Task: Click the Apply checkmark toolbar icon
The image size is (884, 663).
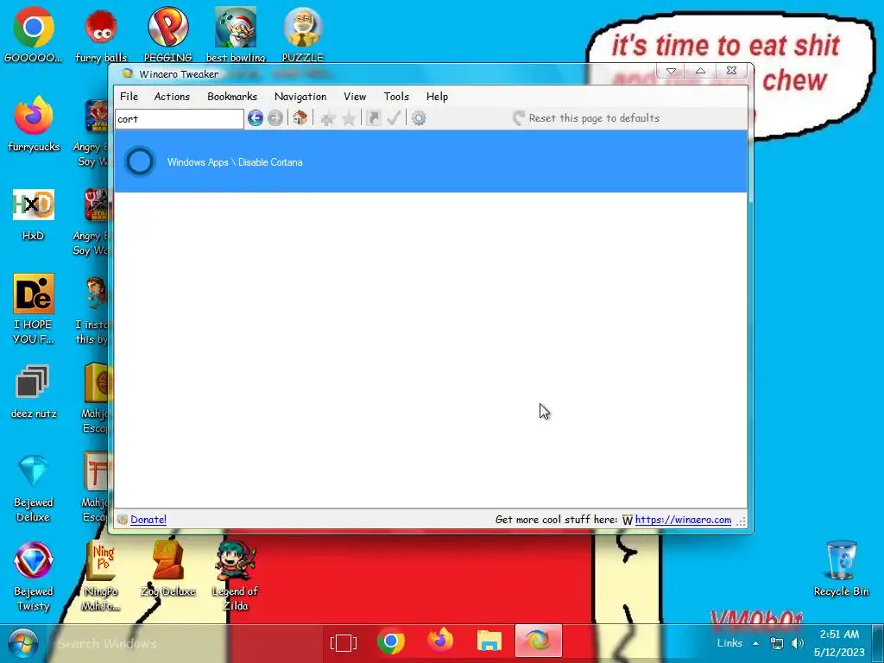Action: click(394, 117)
